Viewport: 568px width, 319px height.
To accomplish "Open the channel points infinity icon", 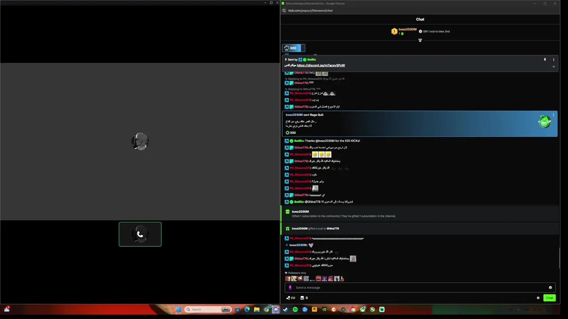I will (x=291, y=298).
